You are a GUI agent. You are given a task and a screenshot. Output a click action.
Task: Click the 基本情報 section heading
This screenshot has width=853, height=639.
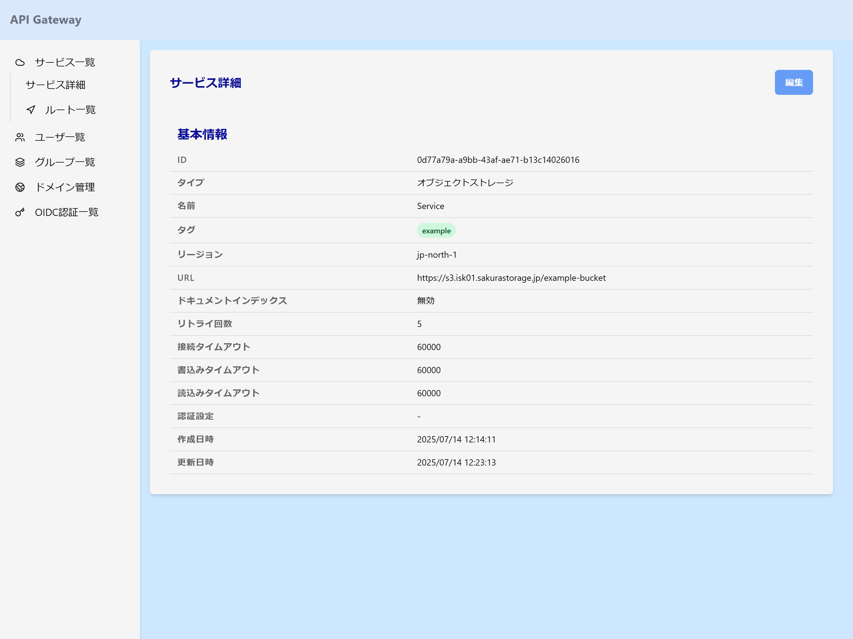coord(202,134)
